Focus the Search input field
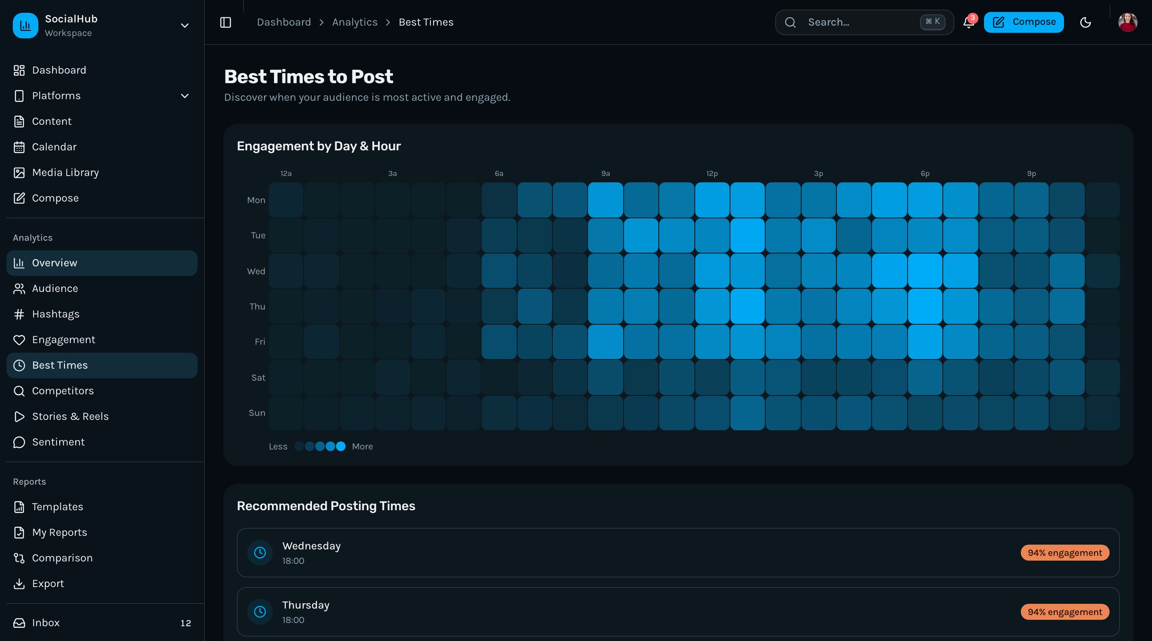 [864, 22]
